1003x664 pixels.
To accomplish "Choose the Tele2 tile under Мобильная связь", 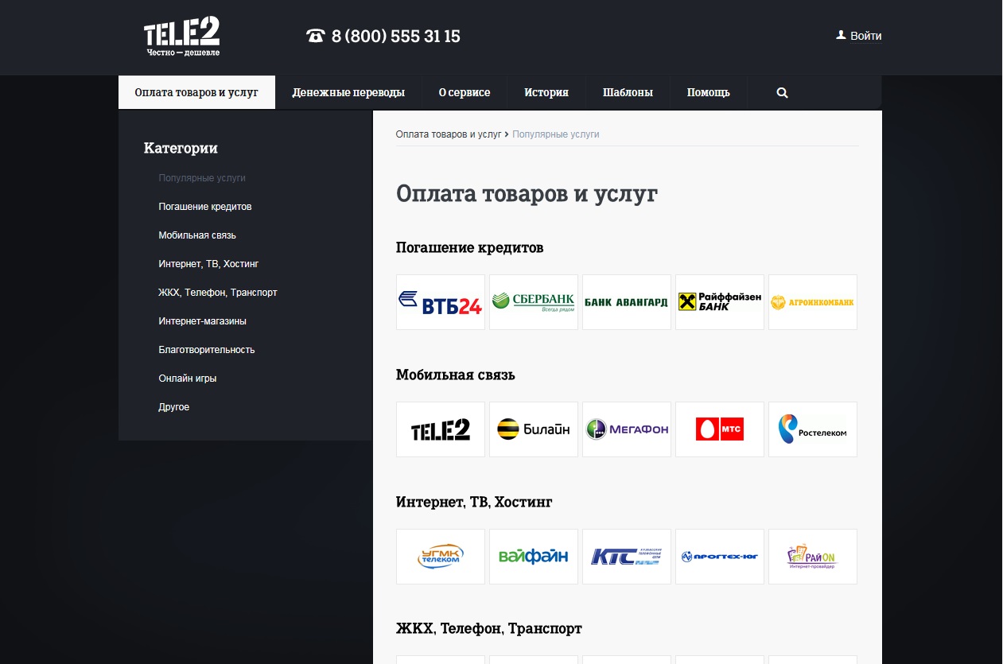I will 441,429.
